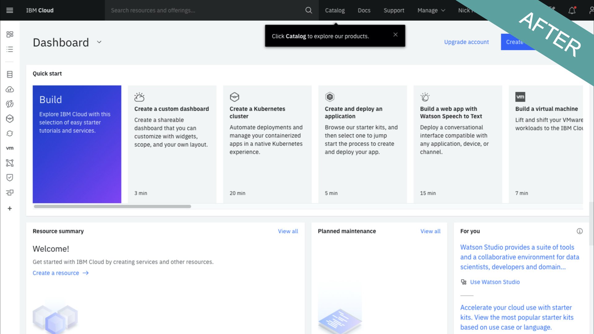Click the sidebar icon below the shield
The image size is (594, 334).
pos(10,192)
